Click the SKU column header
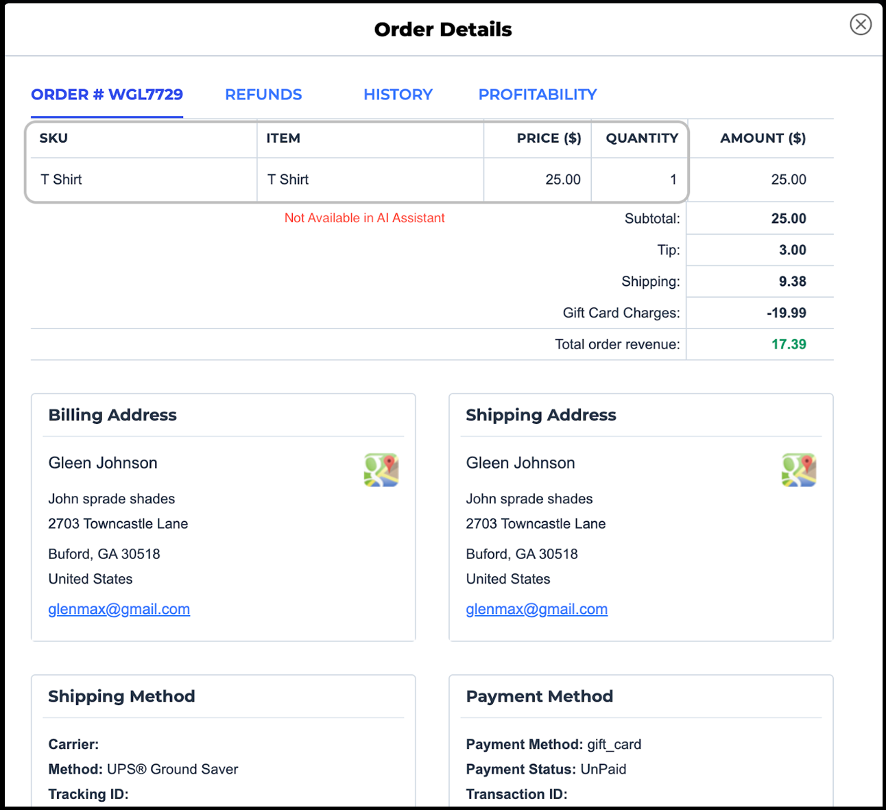This screenshot has width=886, height=810. point(53,139)
